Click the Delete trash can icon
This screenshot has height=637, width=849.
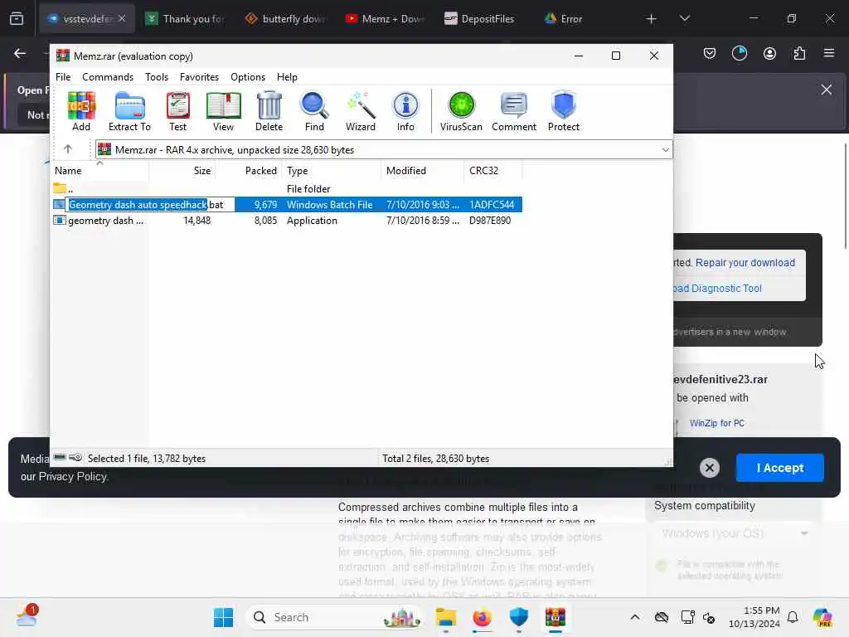(x=269, y=111)
